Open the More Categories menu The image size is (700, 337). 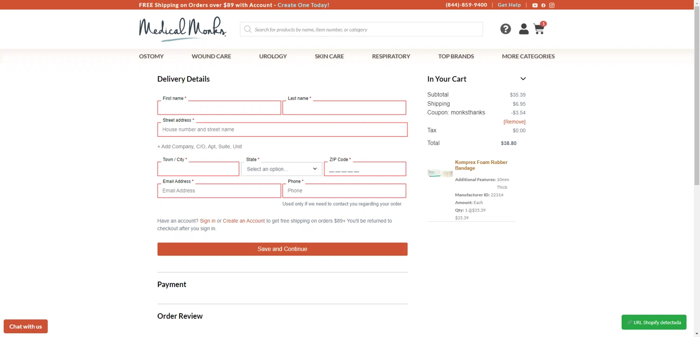coord(528,56)
